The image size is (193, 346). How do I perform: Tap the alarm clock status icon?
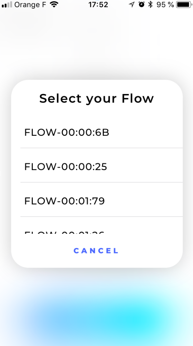142,4
